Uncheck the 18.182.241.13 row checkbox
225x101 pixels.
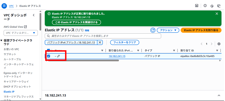[x=48, y=56]
